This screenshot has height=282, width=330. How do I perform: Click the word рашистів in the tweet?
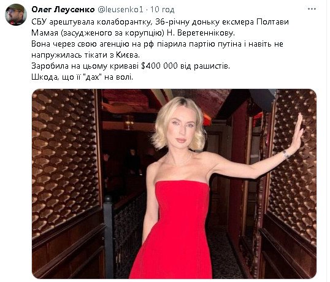click(212, 66)
